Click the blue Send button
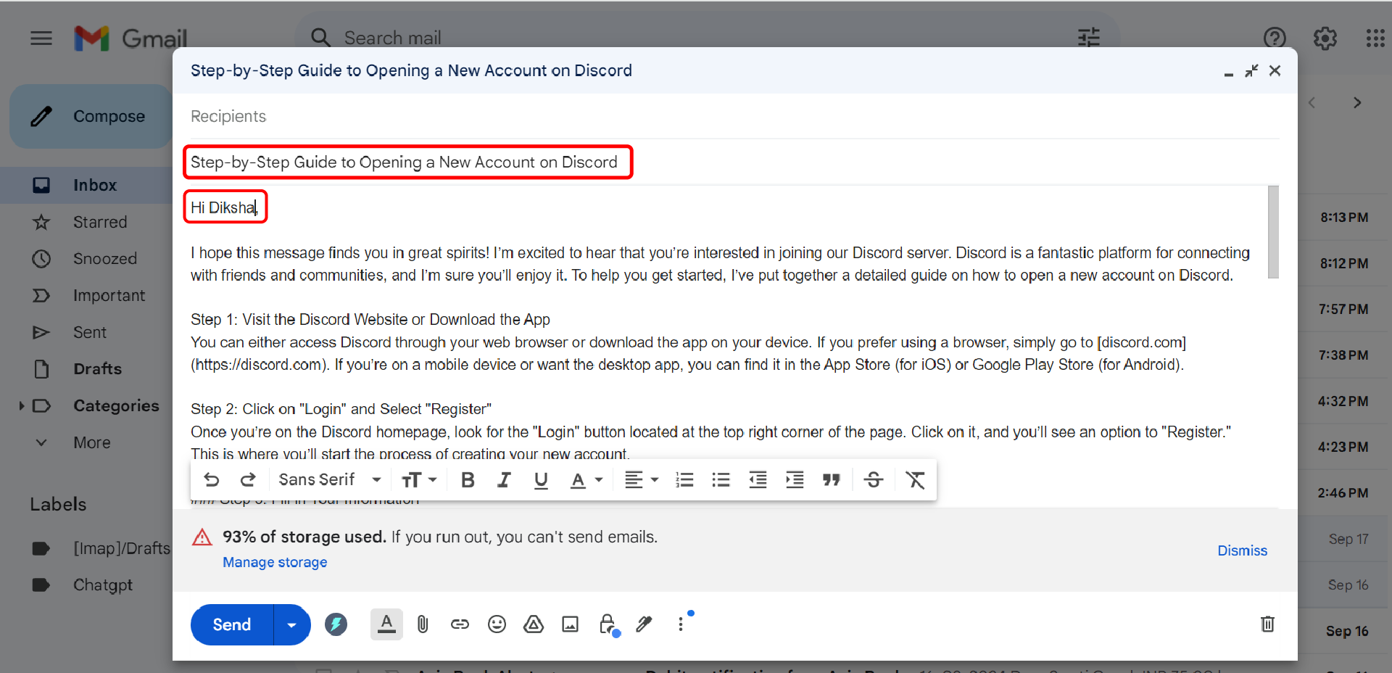This screenshot has height=673, width=1392. click(232, 624)
